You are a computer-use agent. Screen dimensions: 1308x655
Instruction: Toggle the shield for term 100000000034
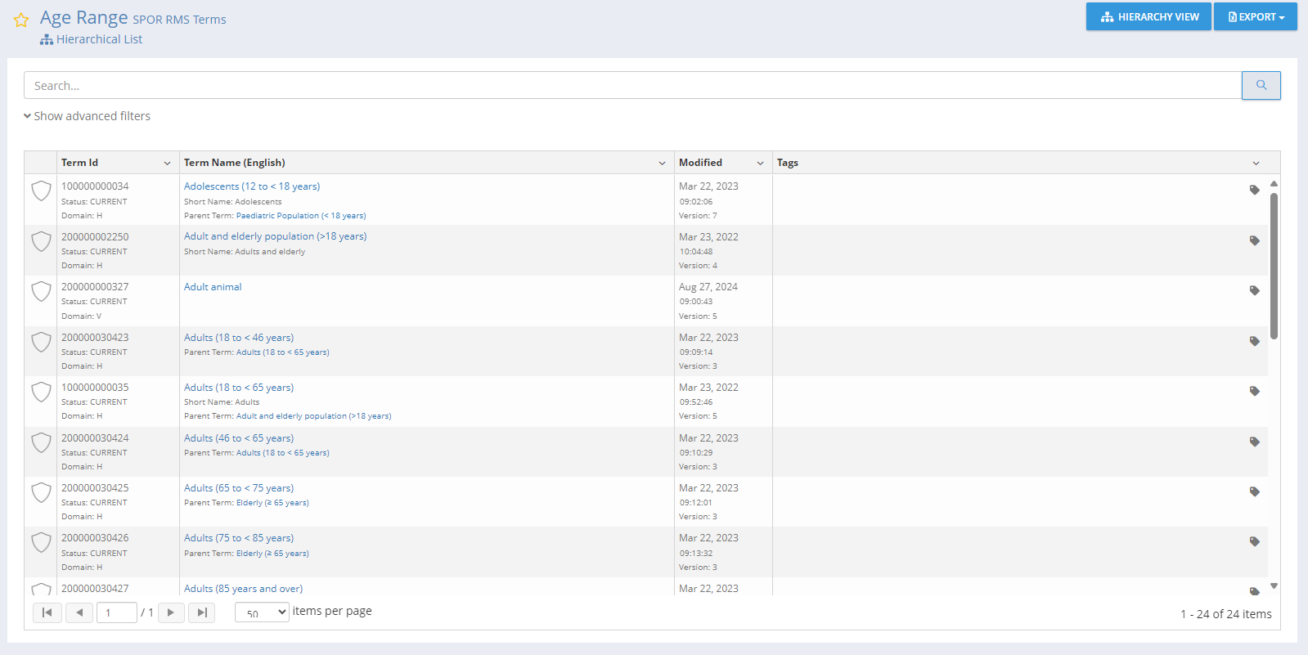[41, 191]
